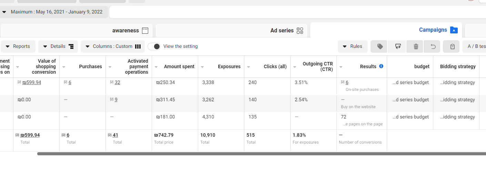Image resolution: width=486 pixels, height=177 pixels.
Task: Click the ₪599.94 value in first row
Action: [31, 83]
